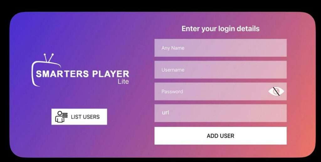Click the 'Lite' label under the logo
The image size is (321, 162).
click(x=123, y=82)
